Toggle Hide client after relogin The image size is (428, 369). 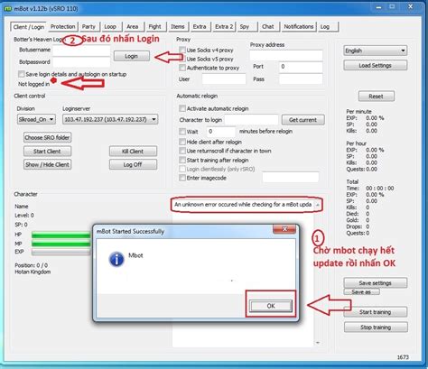click(182, 142)
